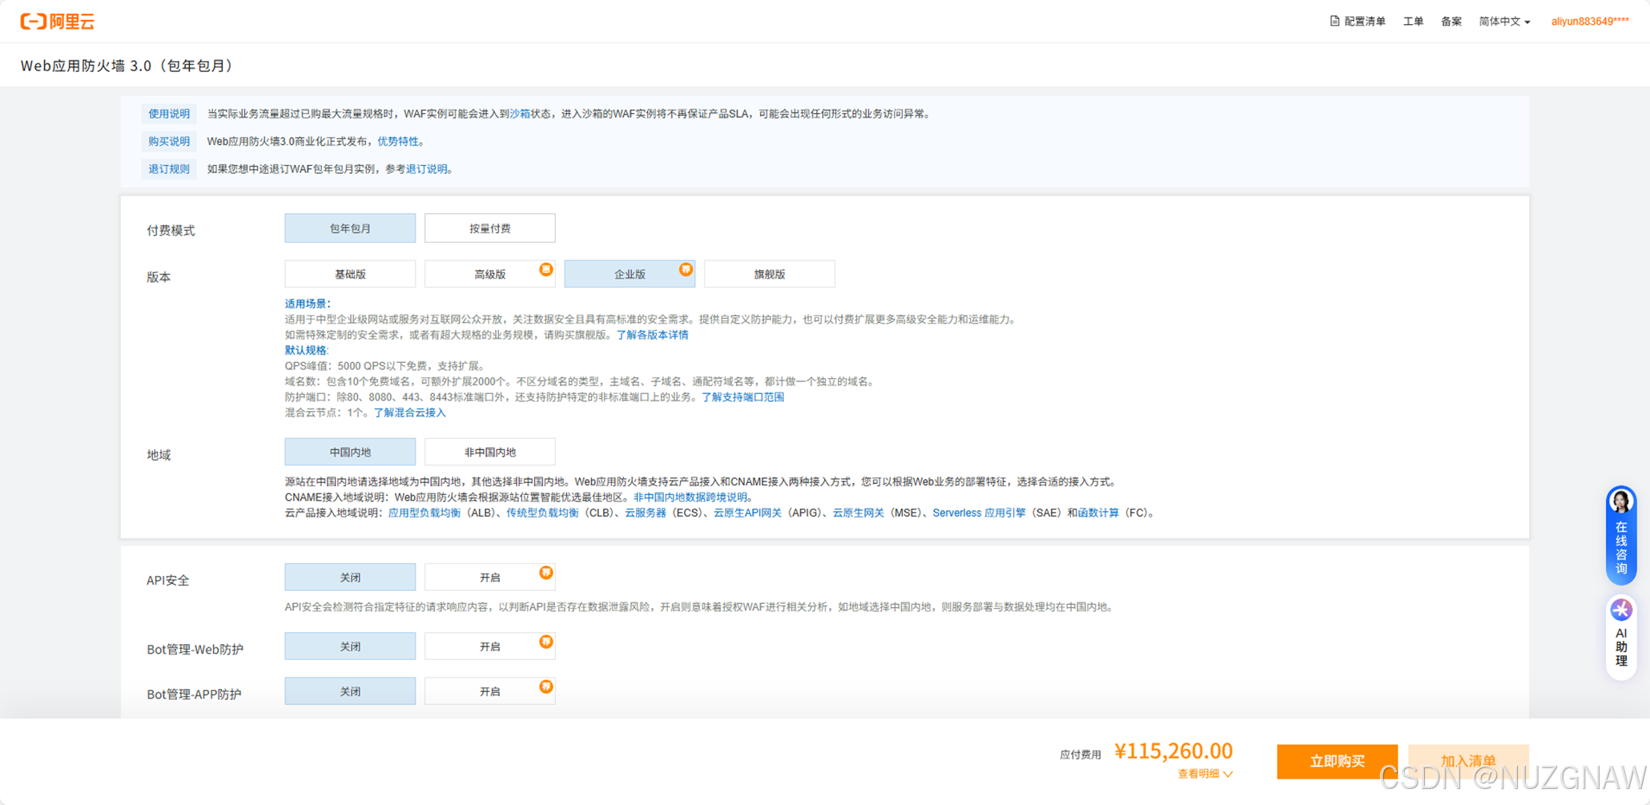Choose the 高级版 edition
The width and height of the screenshot is (1650, 805).
click(x=489, y=274)
